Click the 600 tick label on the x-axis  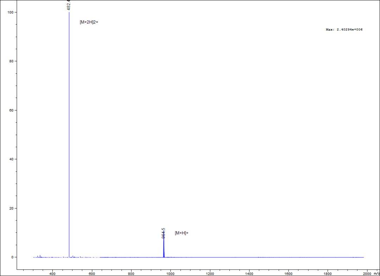pyautogui.click(x=92, y=273)
